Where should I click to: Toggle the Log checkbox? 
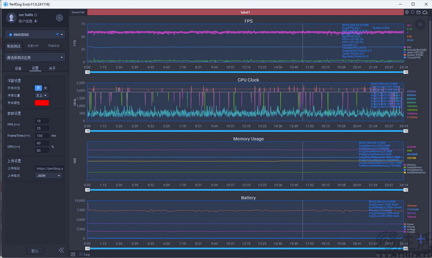point(81,254)
